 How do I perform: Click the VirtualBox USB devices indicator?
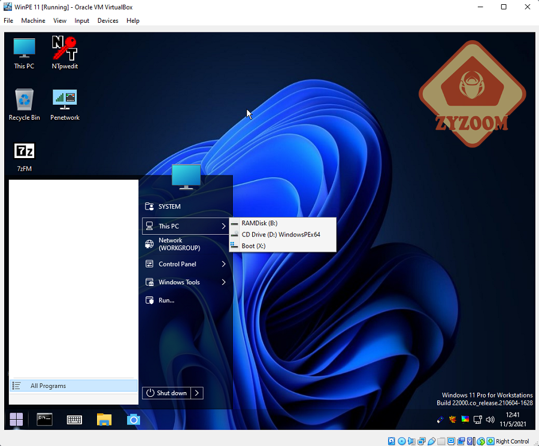(x=431, y=441)
